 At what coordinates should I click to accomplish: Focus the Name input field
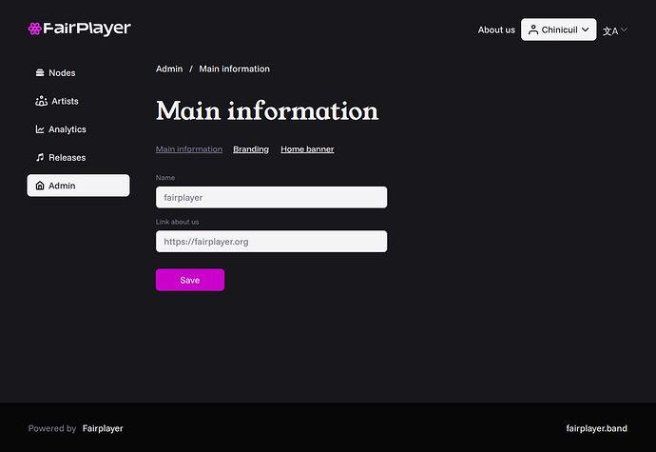point(272,197)
